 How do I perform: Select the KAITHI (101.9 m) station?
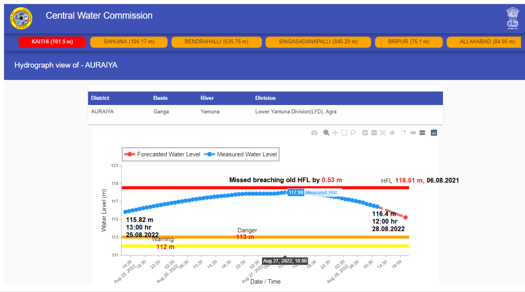[52, 41]
